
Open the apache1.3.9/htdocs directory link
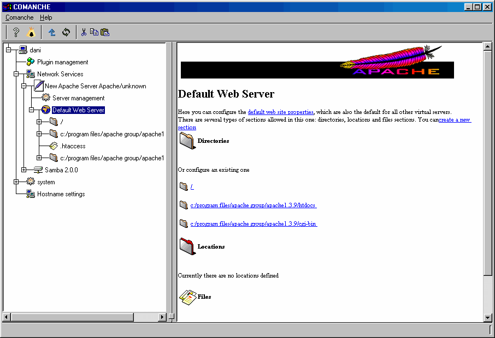tap(253, 206)
